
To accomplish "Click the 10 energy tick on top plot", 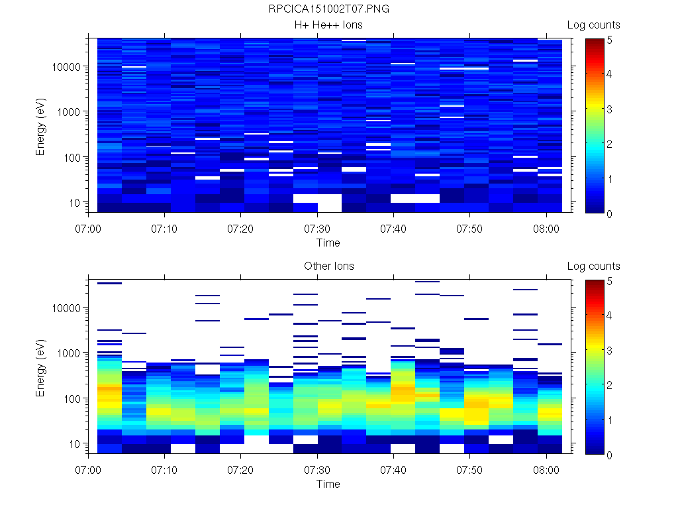I will pyautogui.click(x=75, y=203).
